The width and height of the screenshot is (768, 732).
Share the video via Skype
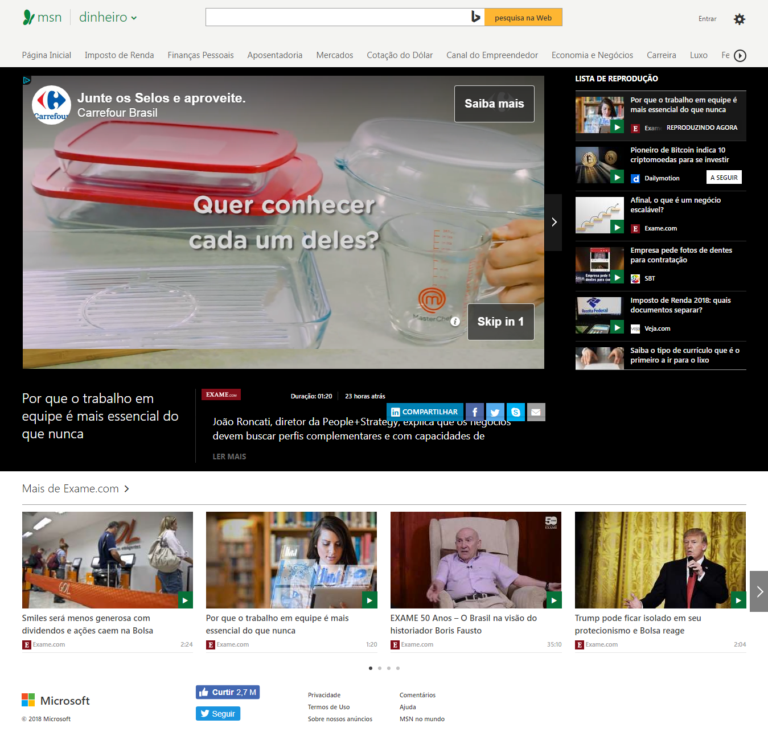click(516, 412)
